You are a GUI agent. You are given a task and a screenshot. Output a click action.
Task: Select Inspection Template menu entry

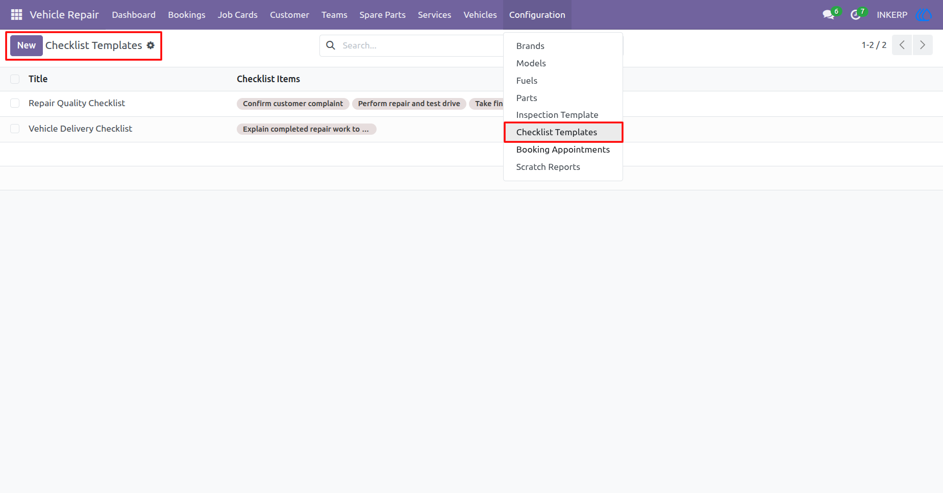click(x=563, y=115)
